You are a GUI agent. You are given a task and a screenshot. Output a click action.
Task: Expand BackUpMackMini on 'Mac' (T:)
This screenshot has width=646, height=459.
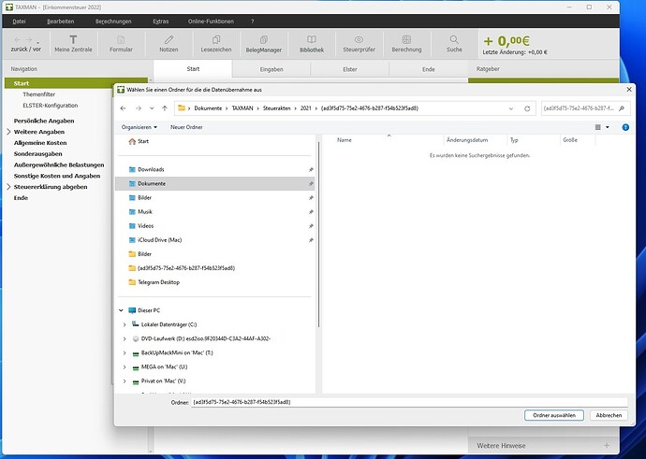click(x=125, y=352)
